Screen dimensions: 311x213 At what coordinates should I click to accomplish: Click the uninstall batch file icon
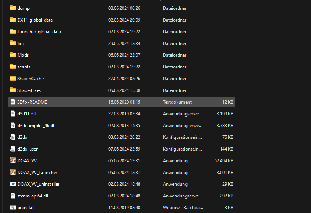pos(13,207)
